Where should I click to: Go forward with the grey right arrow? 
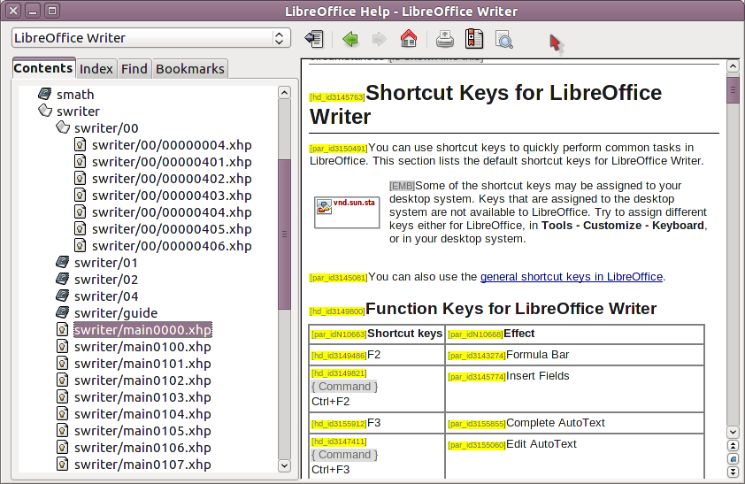pyautogui.click(x=379, y=39)
